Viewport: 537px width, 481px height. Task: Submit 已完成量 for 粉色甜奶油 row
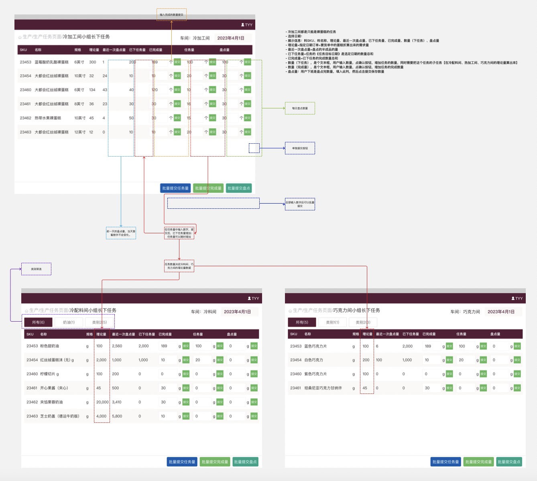tap(186, 346)
